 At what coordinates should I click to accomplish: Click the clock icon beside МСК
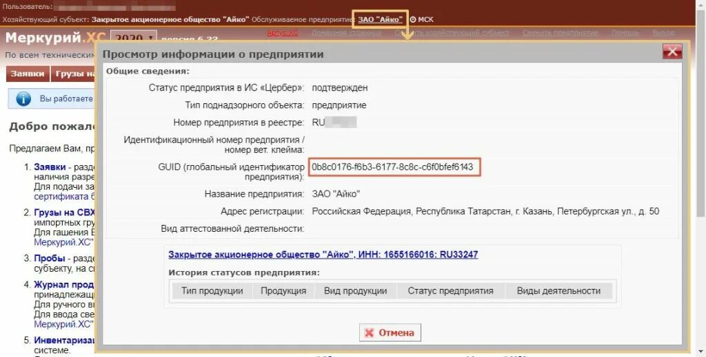(x=413, y=19)
